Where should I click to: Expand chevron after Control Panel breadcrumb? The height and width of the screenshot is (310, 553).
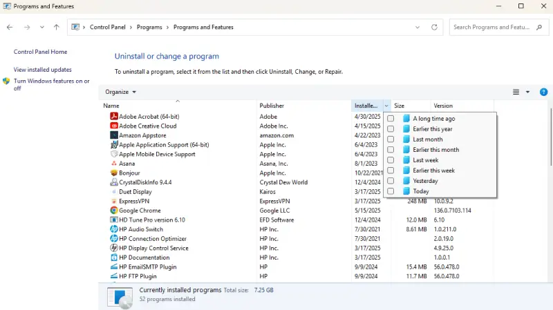point(131,27)
